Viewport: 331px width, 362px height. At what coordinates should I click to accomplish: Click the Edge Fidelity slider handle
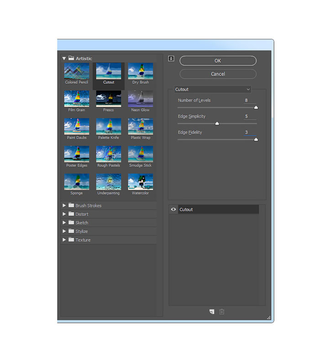point(256,139)
